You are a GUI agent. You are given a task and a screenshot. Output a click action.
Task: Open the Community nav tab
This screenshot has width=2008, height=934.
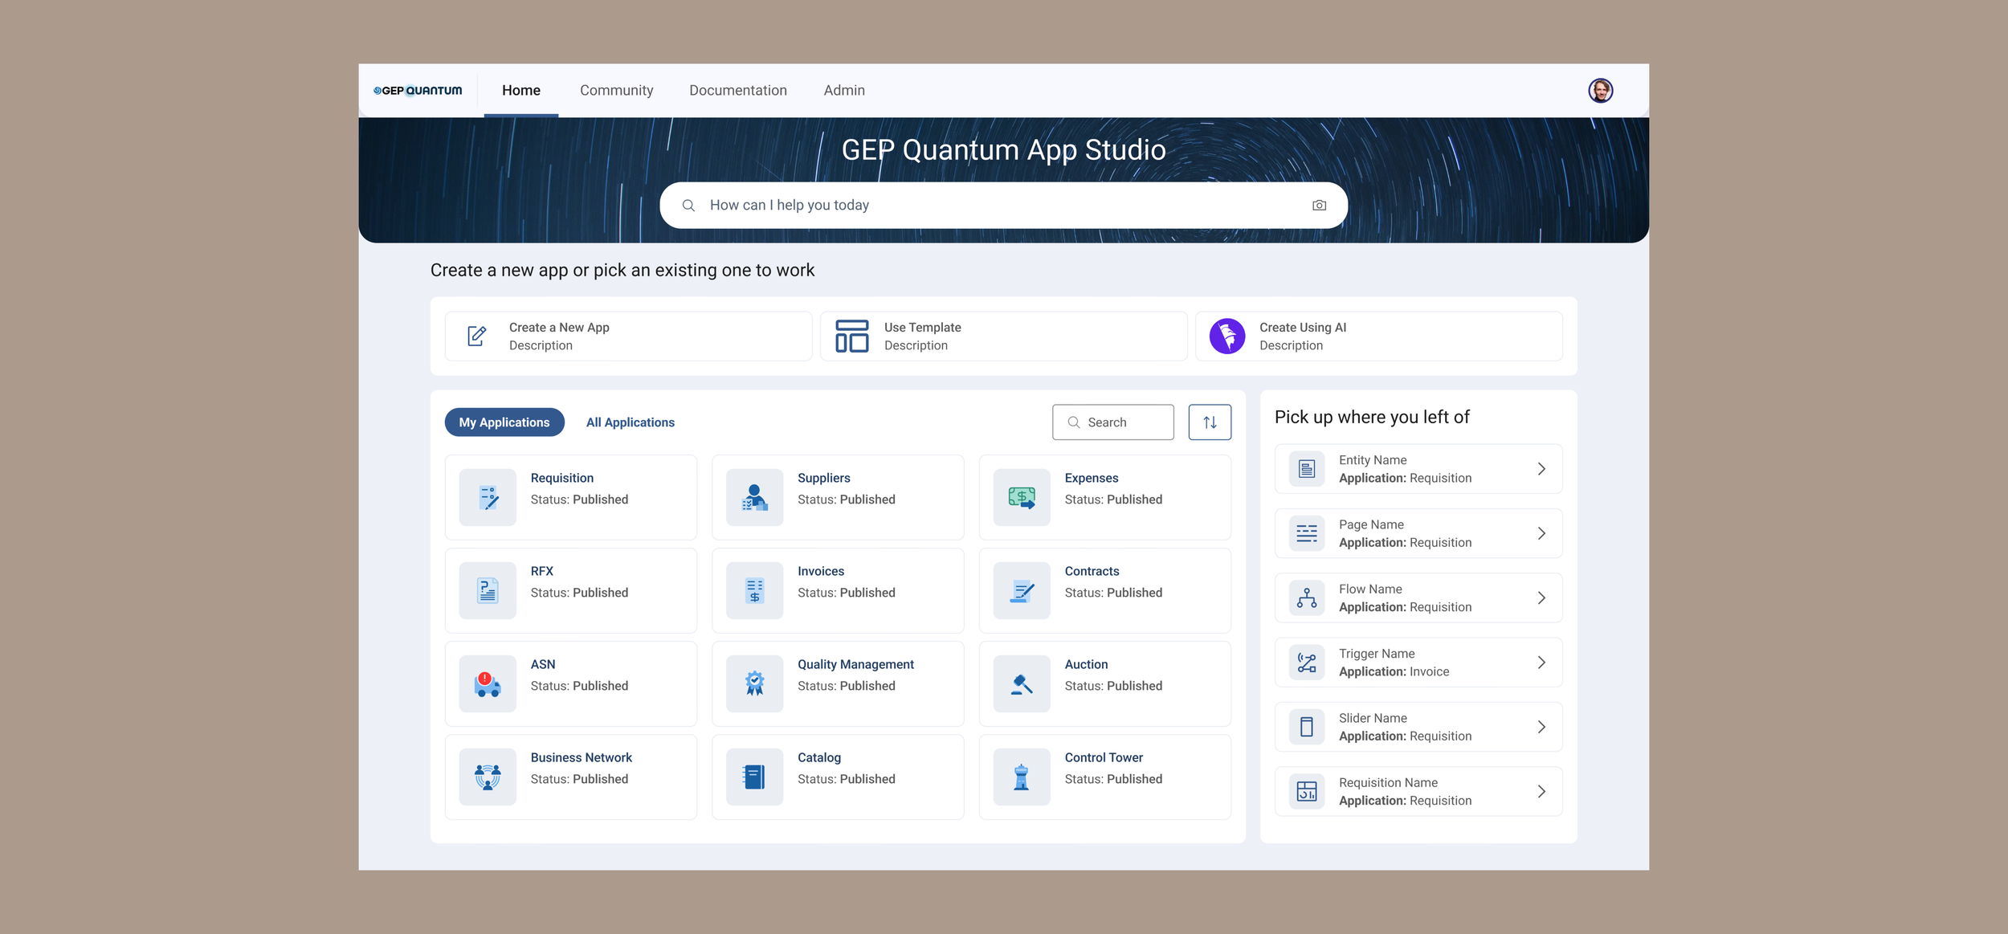click(616, 91)
